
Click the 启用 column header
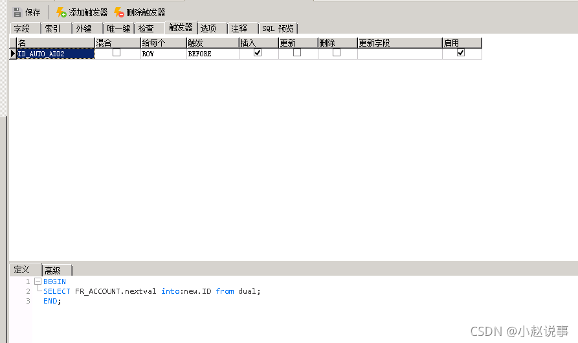coord(462,43)
